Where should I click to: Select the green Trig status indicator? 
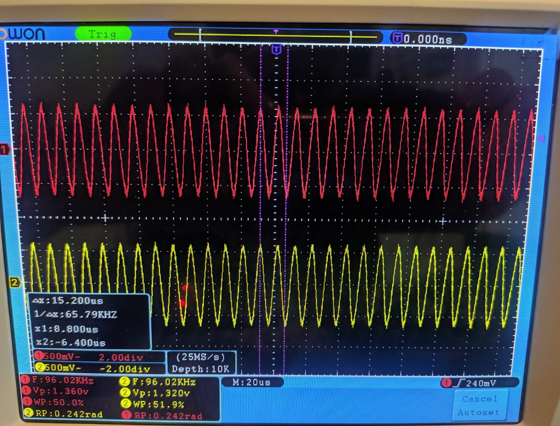coord(103,34)
